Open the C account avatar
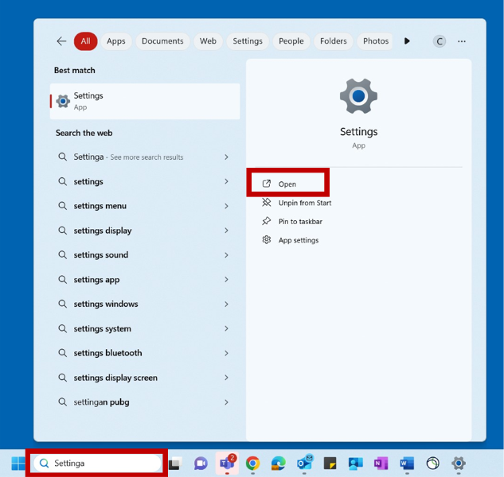Image resolution: width=504 pixels, height=477 pixels. (x=440, y=41)
